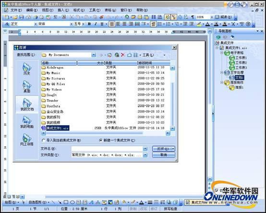
Task: Toggle Italic formatting button
Action: point(96,24)
